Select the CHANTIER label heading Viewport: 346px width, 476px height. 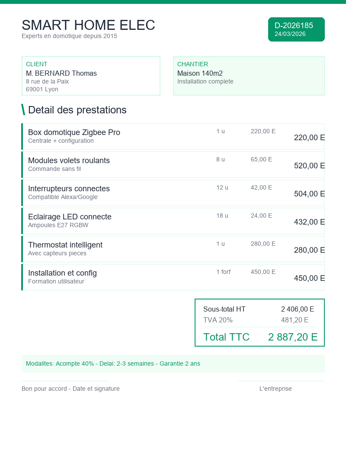coord(192,64)
